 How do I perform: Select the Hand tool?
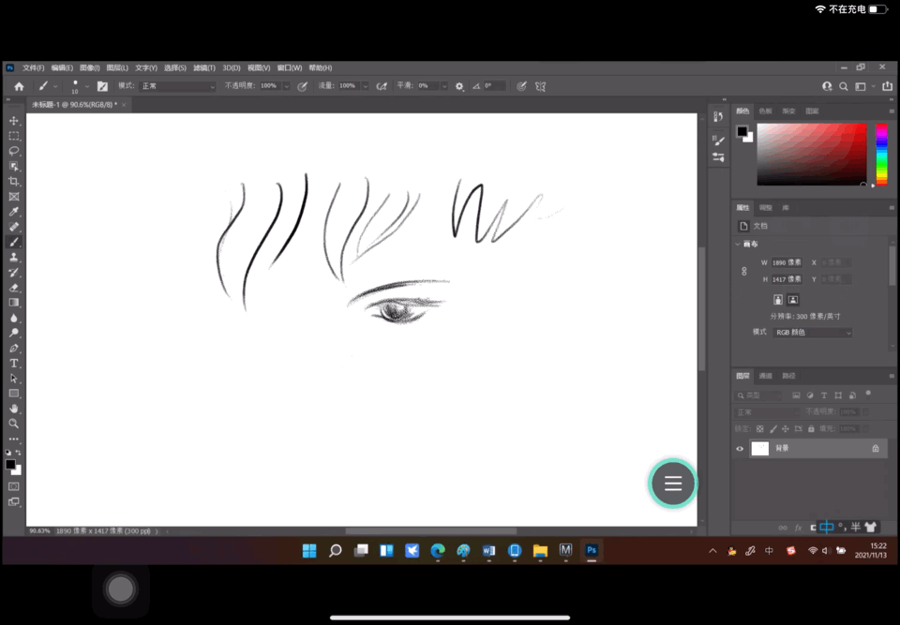14,409
